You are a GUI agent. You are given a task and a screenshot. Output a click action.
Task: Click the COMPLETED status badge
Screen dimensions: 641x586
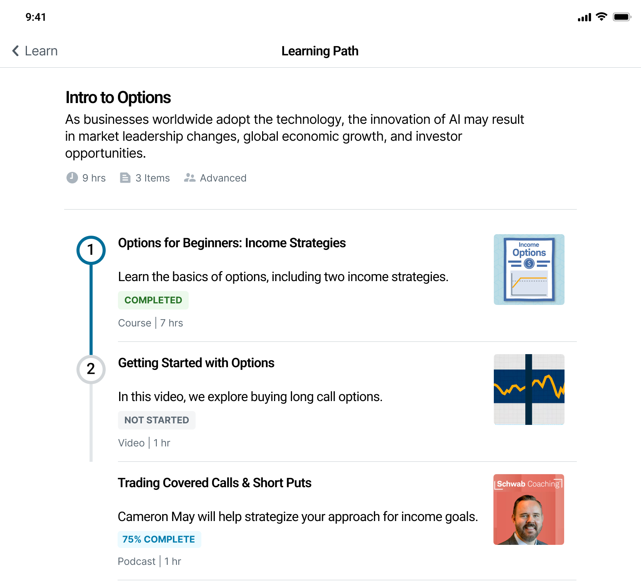[x=153, y=300]
